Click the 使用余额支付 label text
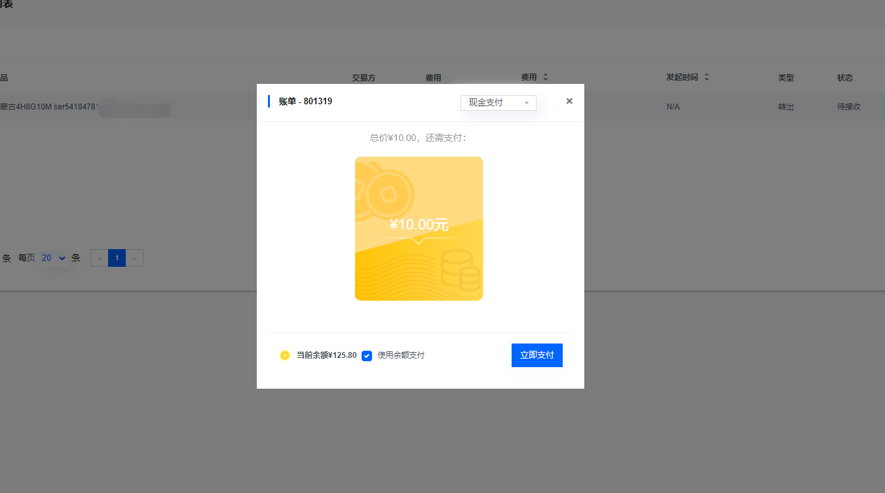 click(401, 355)
